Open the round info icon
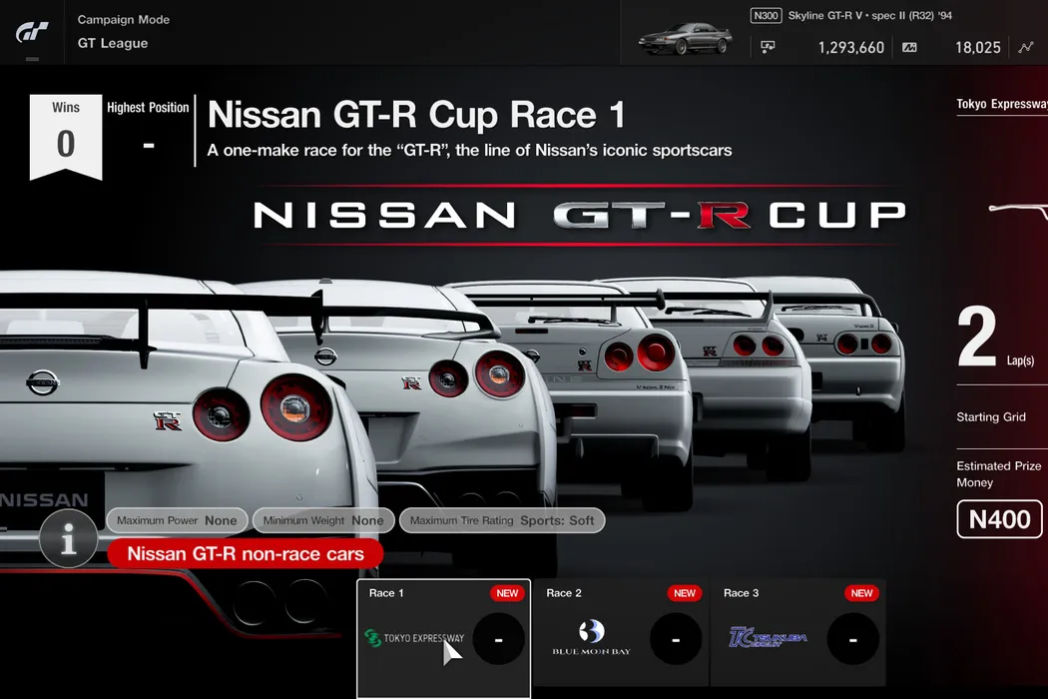The width and height of the screenshot is (1048, 699). (x=68, y=539)
